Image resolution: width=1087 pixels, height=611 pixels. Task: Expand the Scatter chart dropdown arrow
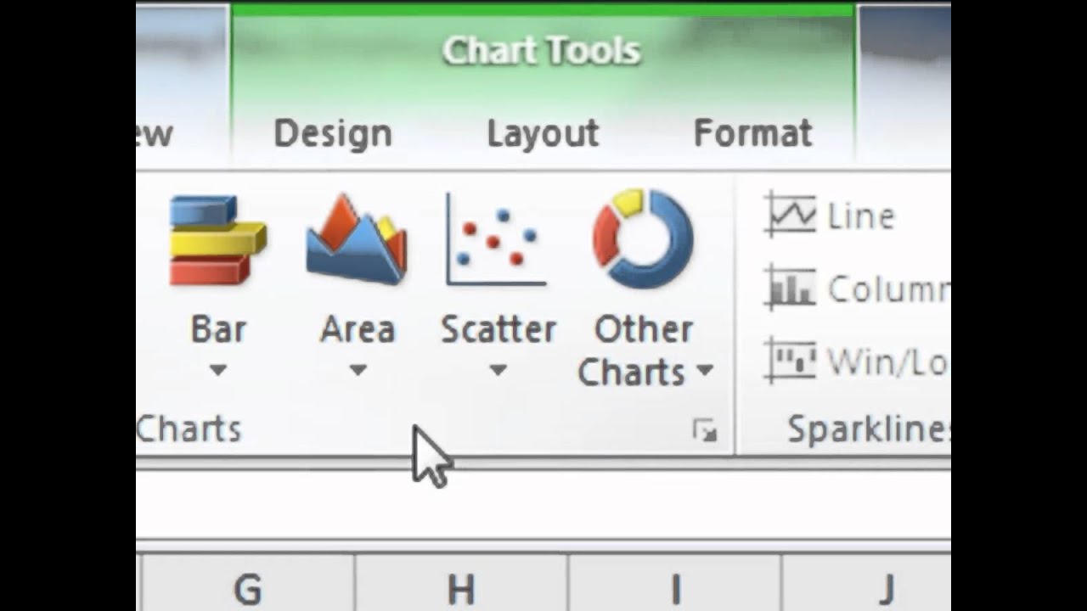click(498, 370)
